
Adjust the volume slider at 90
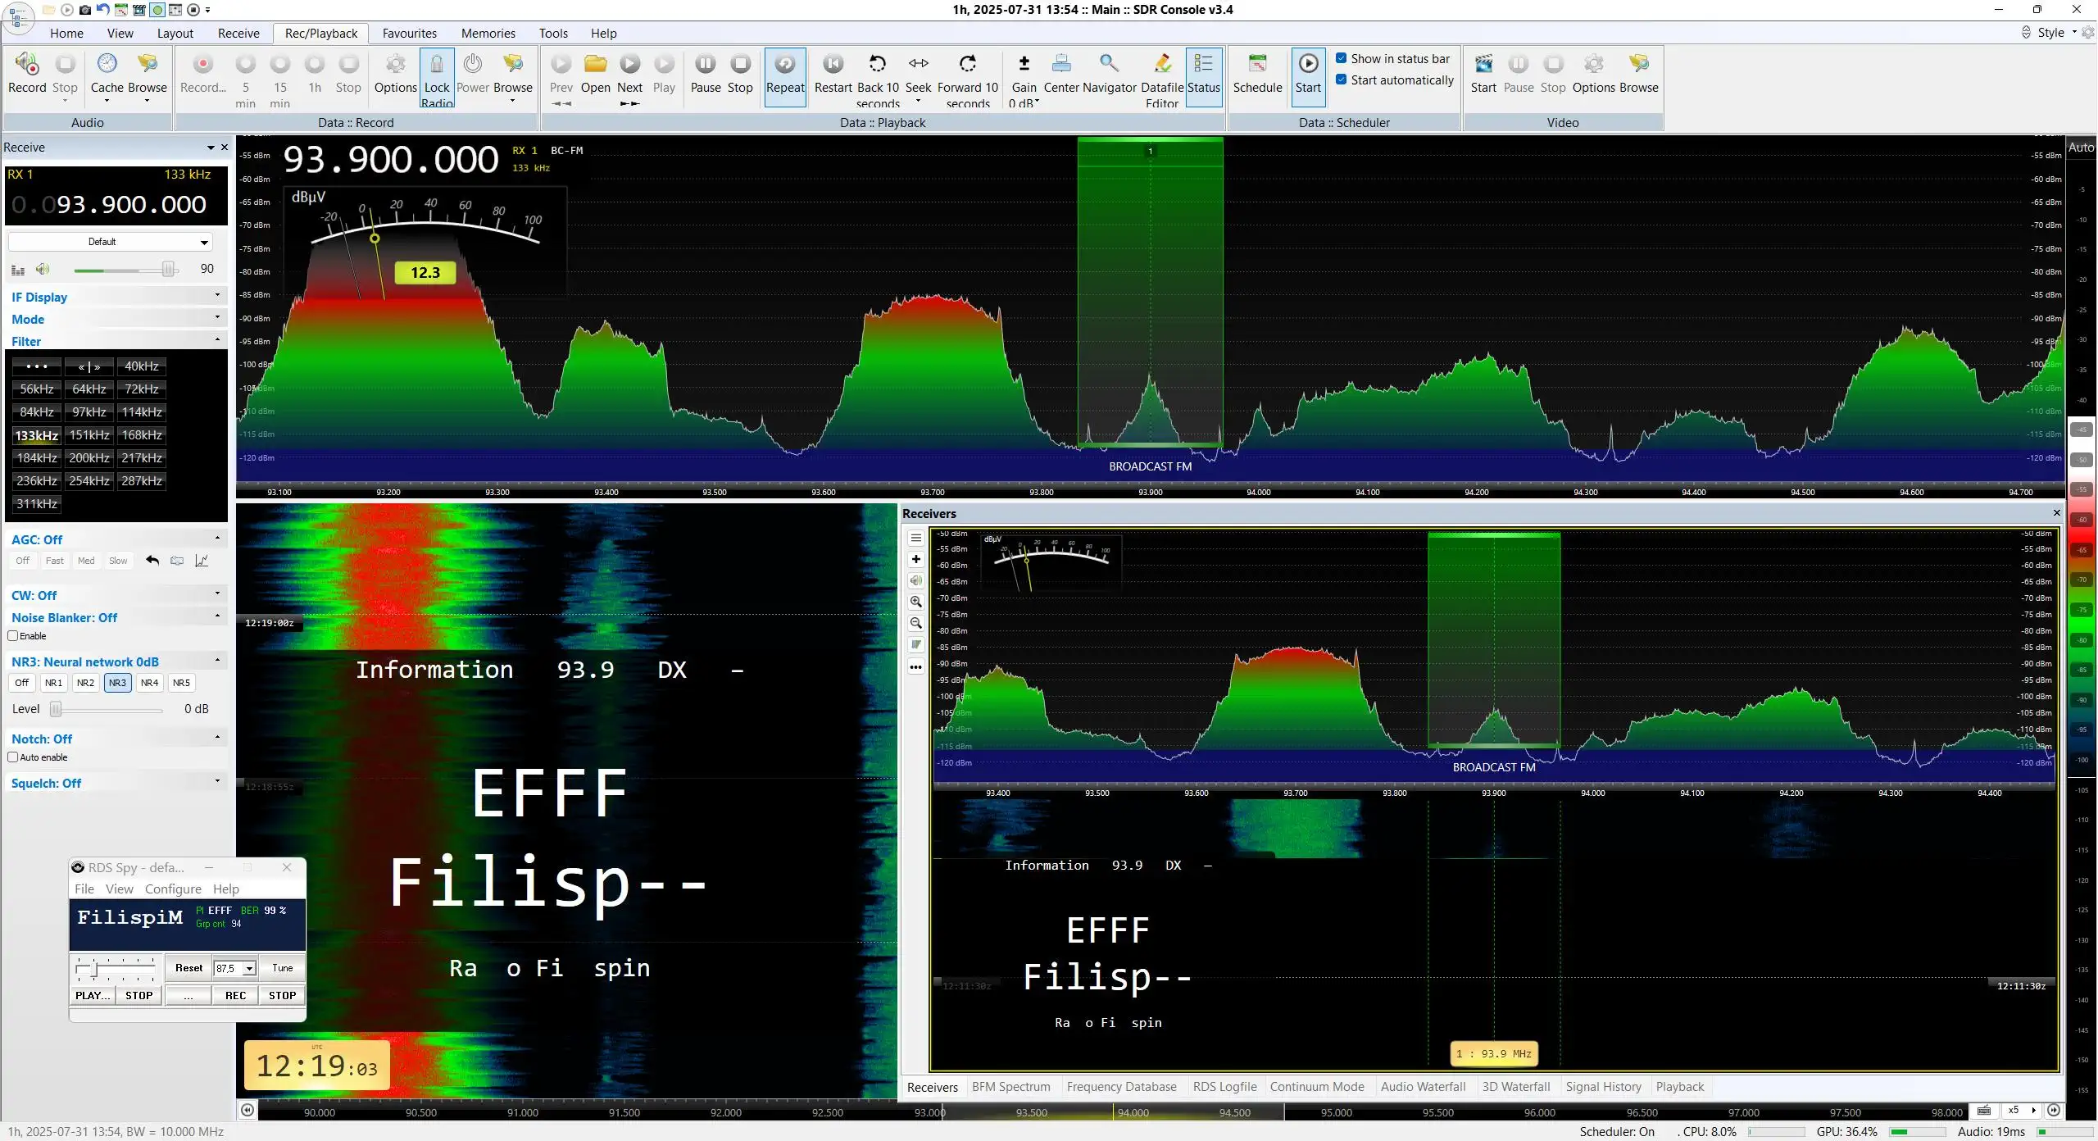coord(168,269)
